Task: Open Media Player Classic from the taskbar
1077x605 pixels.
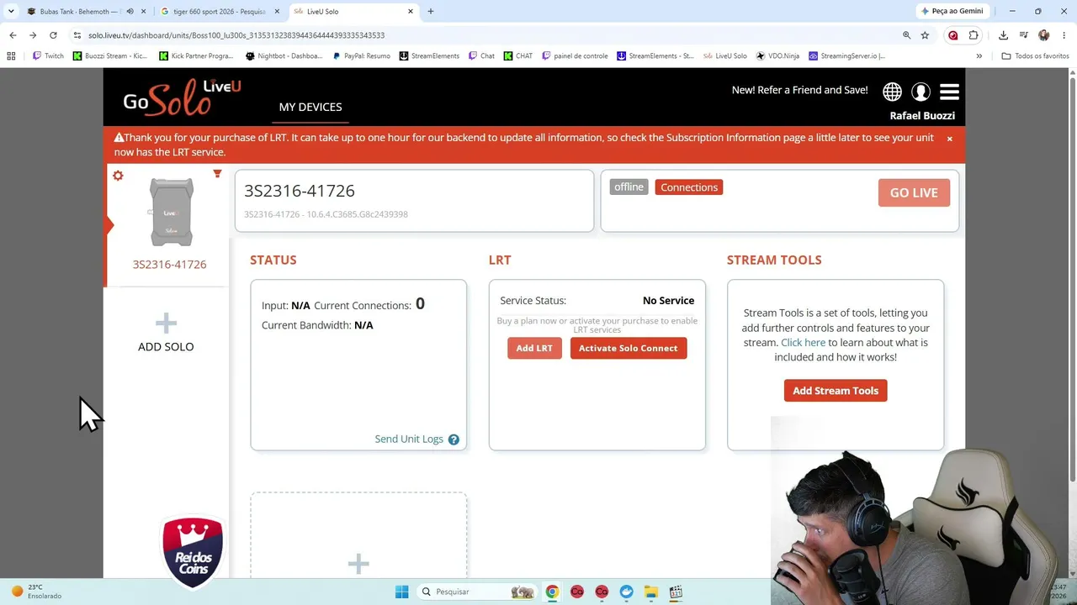Action: tap(676, 592)
